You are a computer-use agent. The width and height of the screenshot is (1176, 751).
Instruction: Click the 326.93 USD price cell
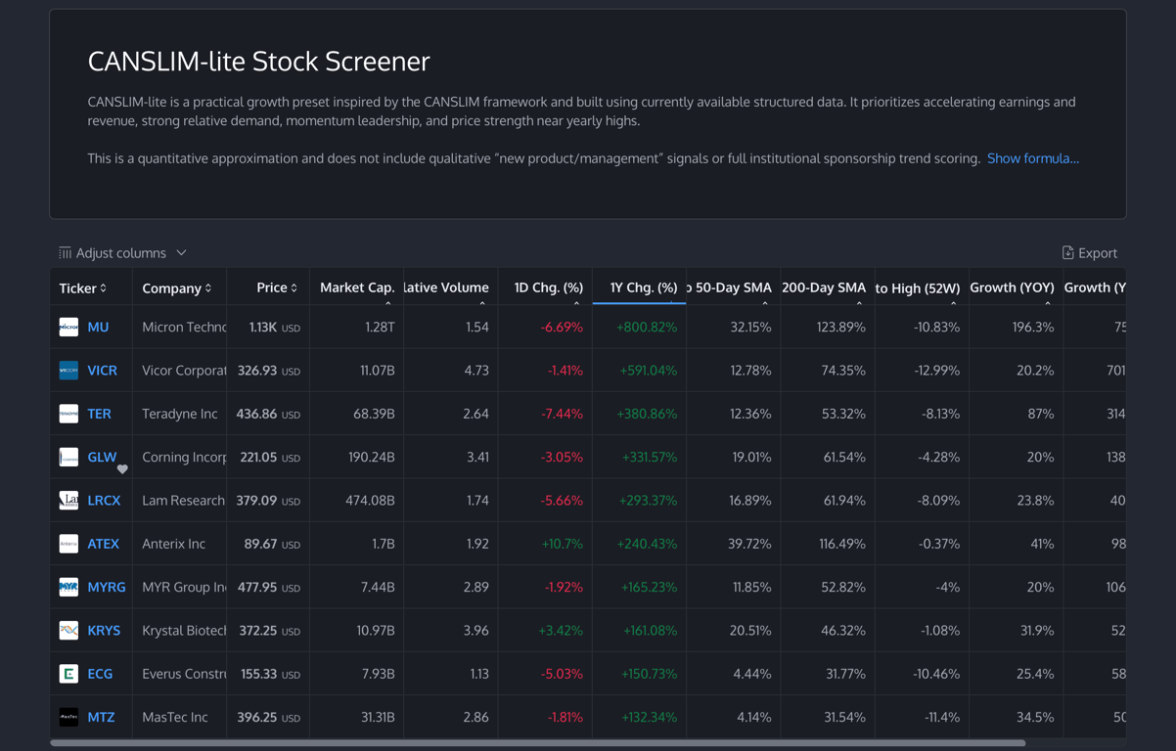coord(268,371)
